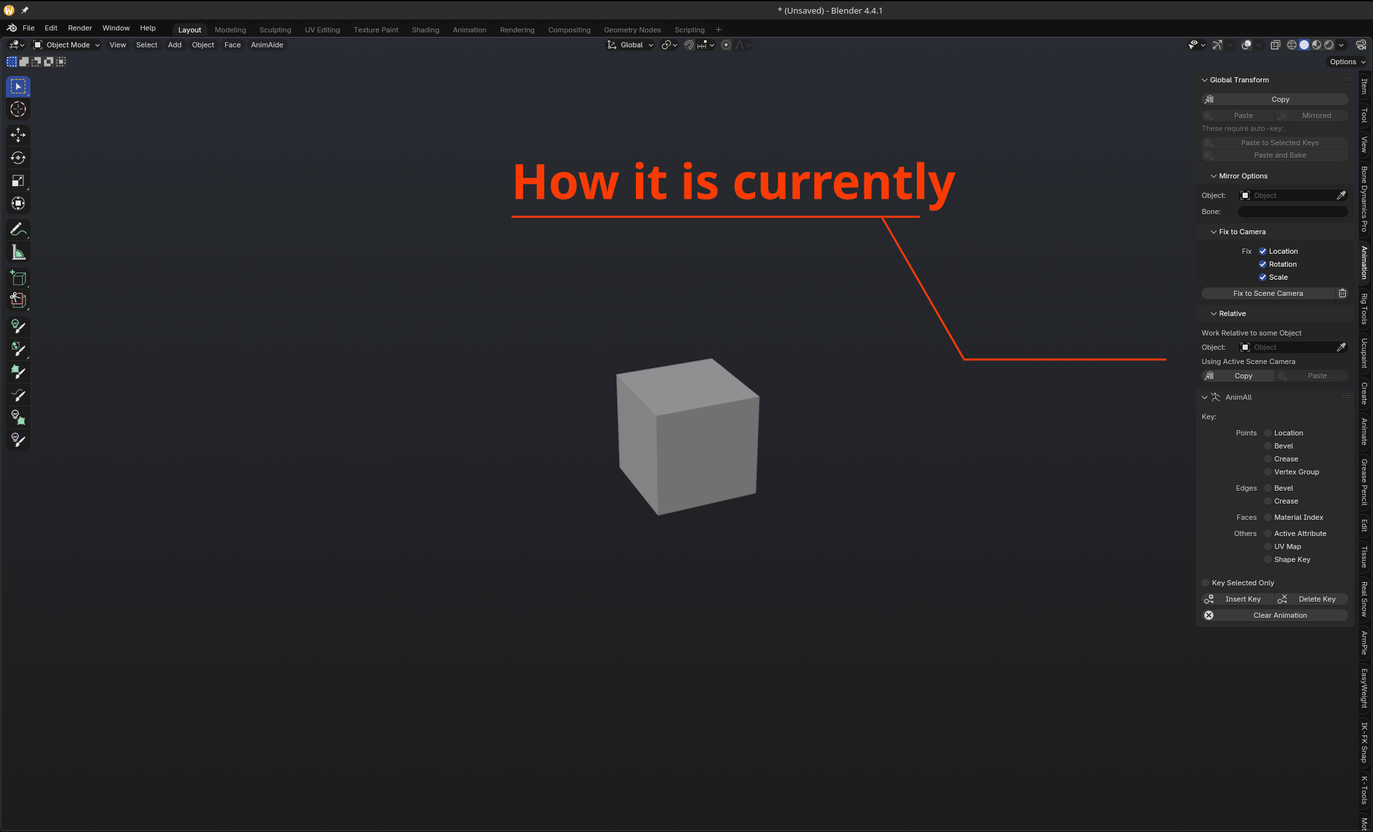
Task: Enable Points Location key option
Action: (1268, 433)
